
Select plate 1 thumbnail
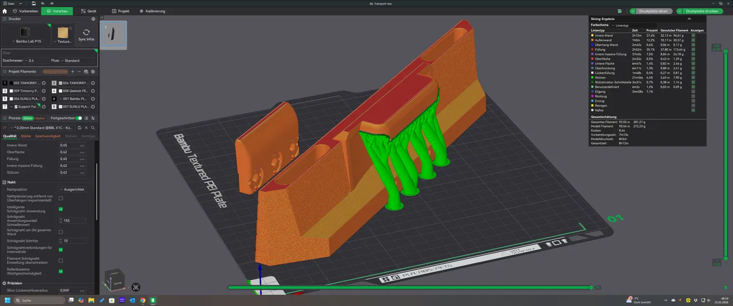tap(113, 34)
